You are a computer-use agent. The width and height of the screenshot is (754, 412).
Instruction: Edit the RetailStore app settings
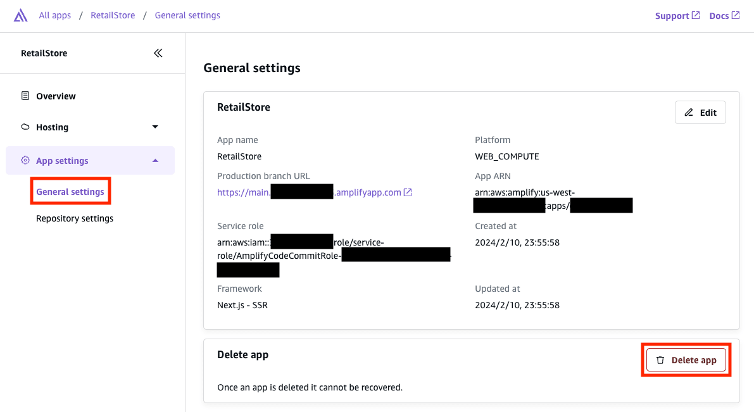tap(700, 113)
